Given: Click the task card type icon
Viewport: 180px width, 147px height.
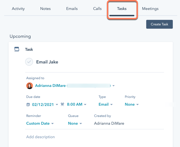Looking at the screenshot, I should [17, 49].
